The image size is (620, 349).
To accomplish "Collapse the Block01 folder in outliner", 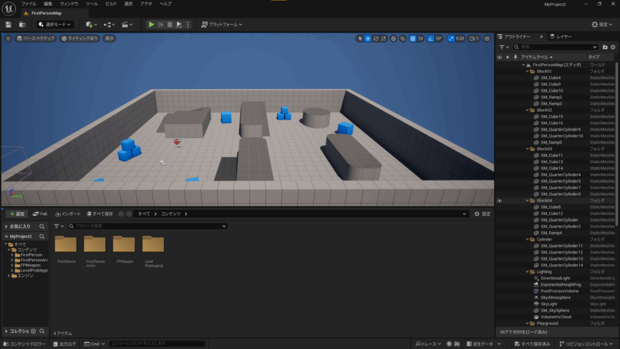I will click(x=527, y=71).
